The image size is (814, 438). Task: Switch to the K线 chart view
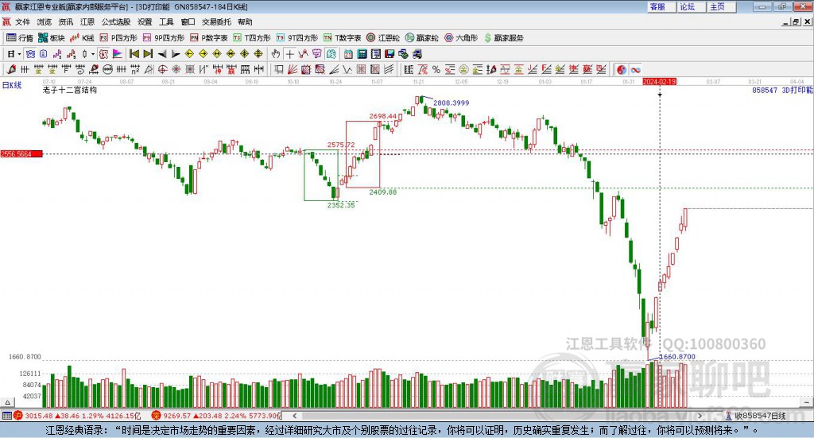82,38
